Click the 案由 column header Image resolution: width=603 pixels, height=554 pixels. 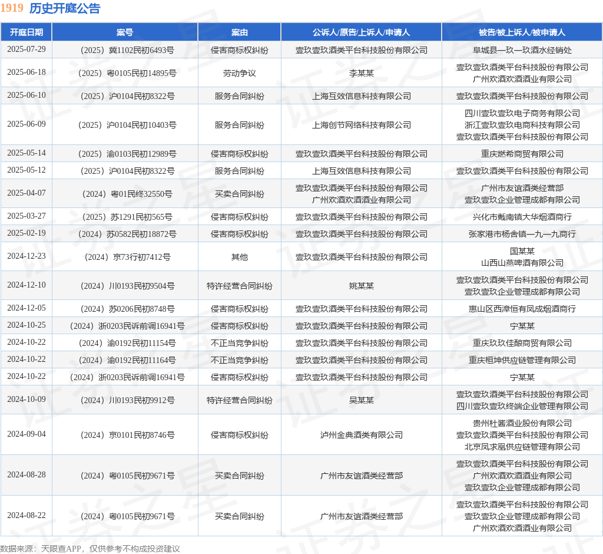tap(239, 32)
